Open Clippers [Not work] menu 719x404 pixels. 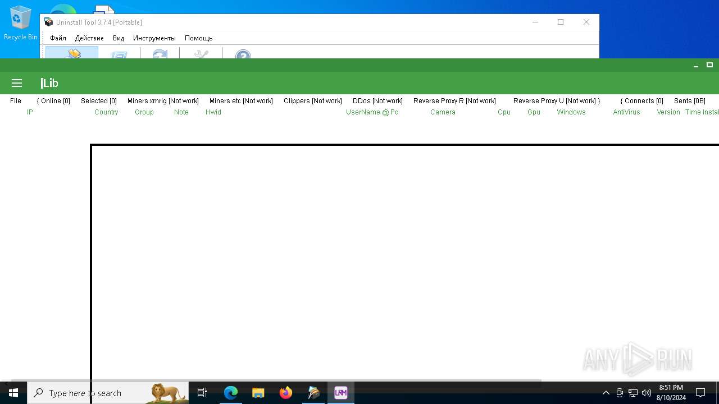point(313,101)
